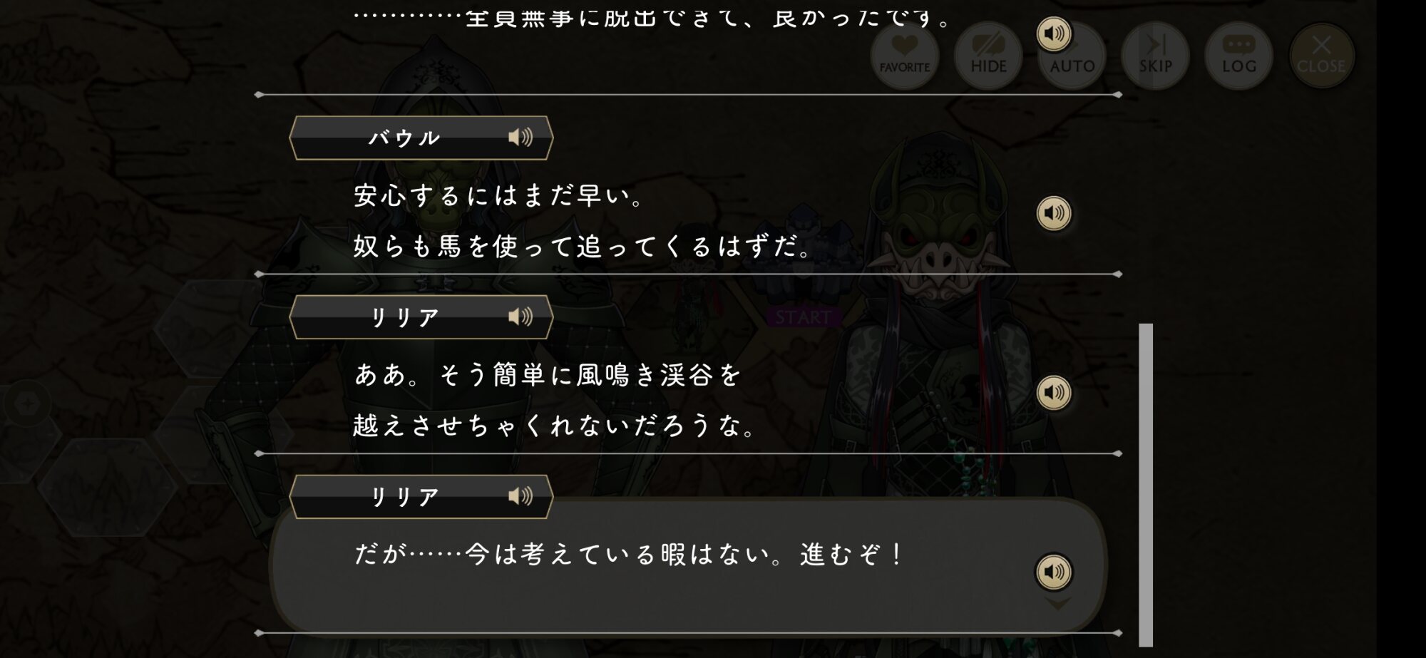Toggle SKIP to fast-forward the dialogue
Screen dimensions: 1426x658
click(x=1155, y=56)
